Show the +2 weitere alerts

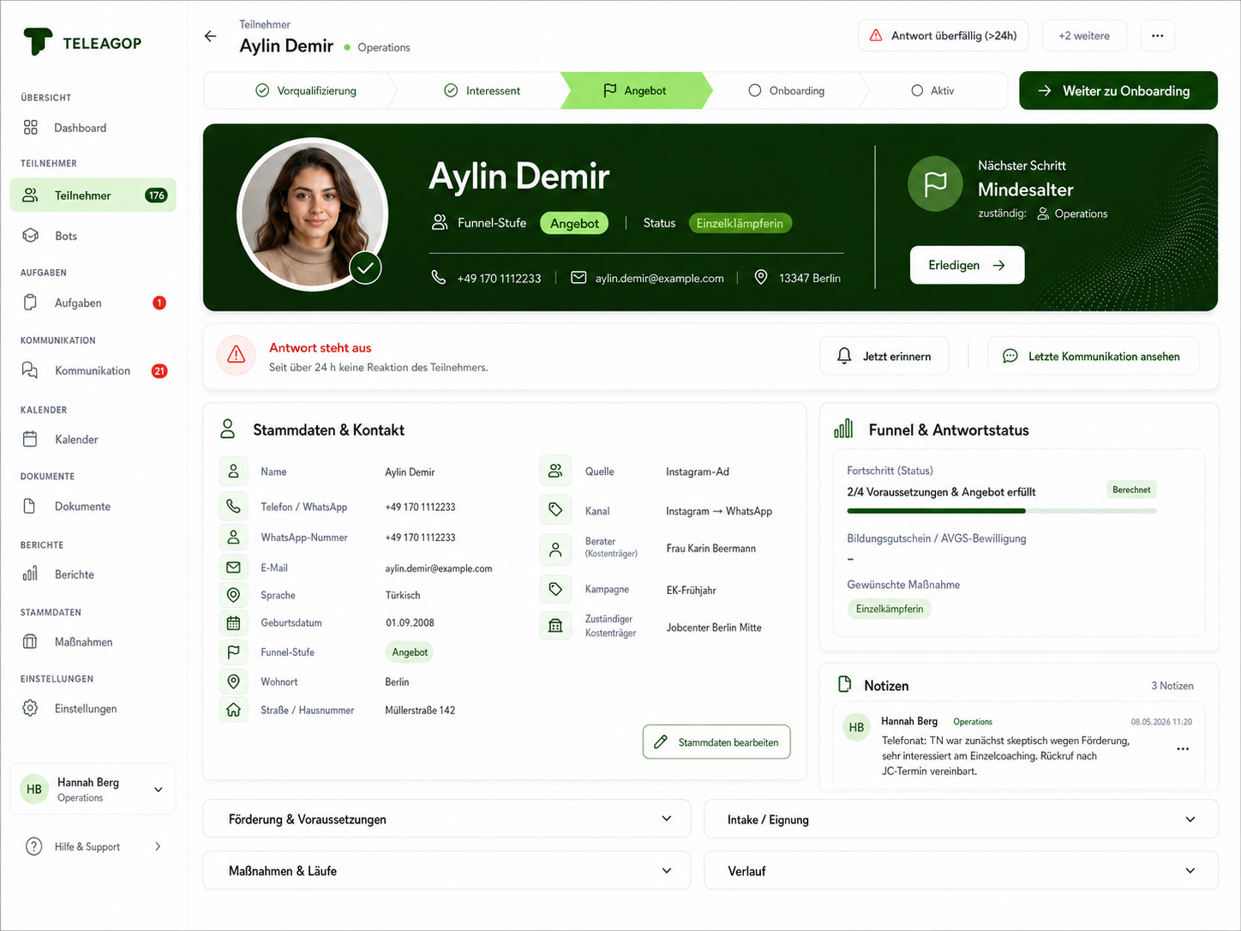pyautogui.click(x=1084, y=36)
